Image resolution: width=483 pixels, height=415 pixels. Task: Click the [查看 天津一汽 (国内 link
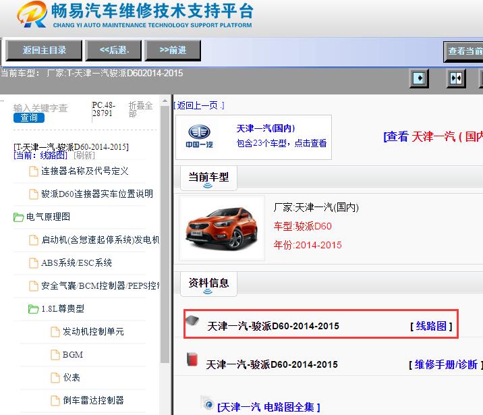(433, 136)
